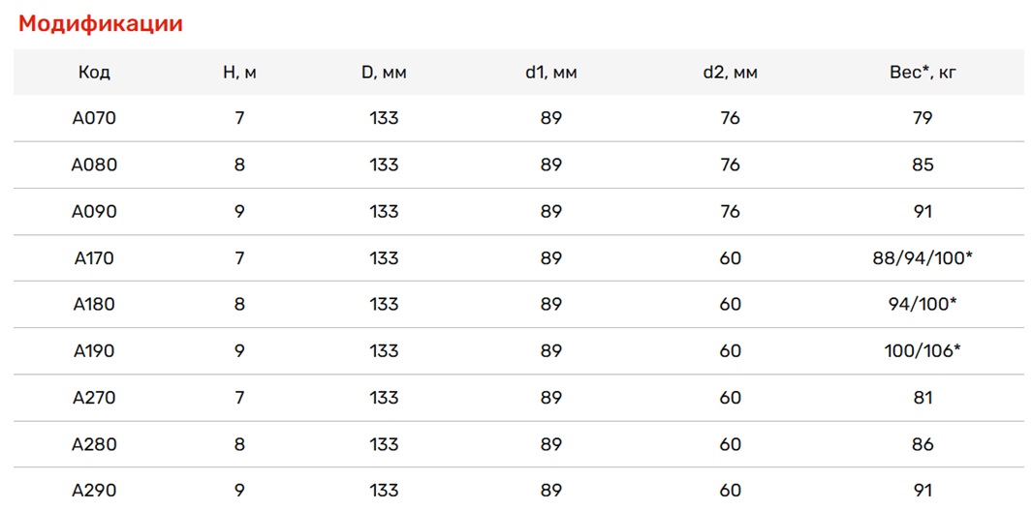Click the weight value "100/106*"
Image resolution: width=1033 pixels, height=510 pixels.
pos(923,350)
